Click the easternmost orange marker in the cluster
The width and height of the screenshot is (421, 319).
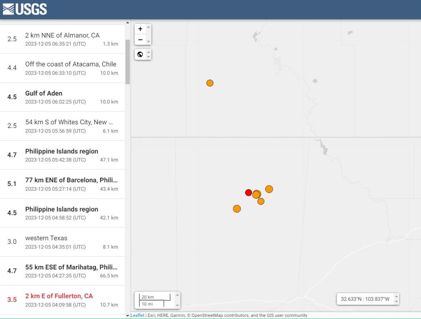point(269,189)
